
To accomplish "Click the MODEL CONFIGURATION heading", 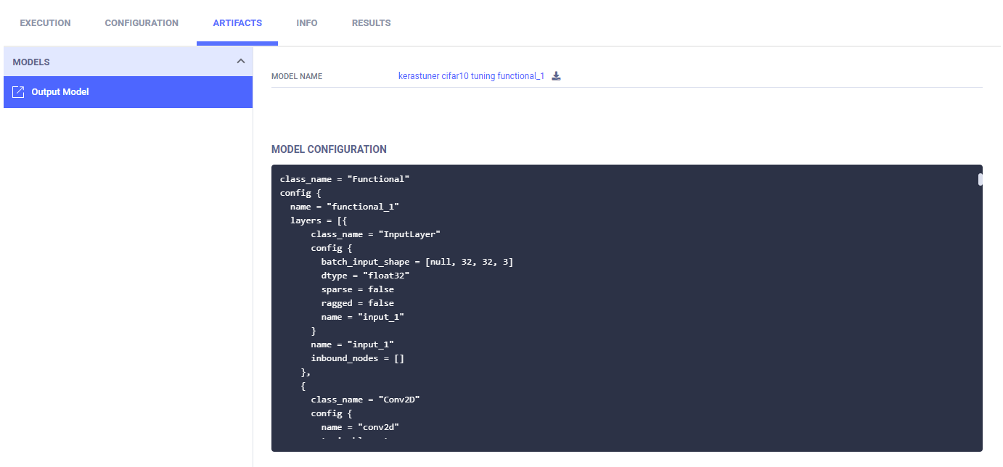I will tap(329, 149).
